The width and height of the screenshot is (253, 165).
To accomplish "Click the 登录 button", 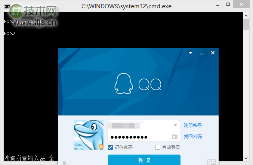I will click(x=144, y=160).
